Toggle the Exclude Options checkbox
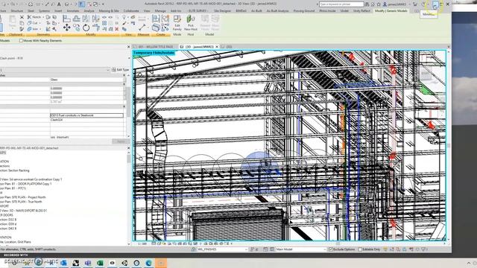Viewport: 477px width, 268px height. tap(331, 249)
